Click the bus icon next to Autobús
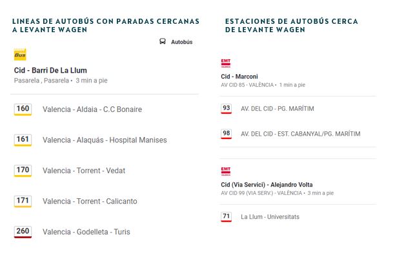Image resolution: width=415 pixels, height=280 pixels. [x=163, y=41]
